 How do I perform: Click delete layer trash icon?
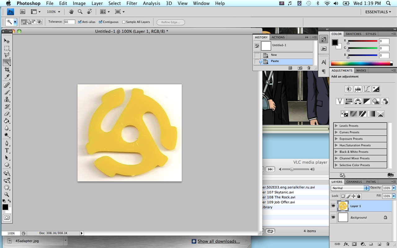pyautogui.click(x=388, y=244)
